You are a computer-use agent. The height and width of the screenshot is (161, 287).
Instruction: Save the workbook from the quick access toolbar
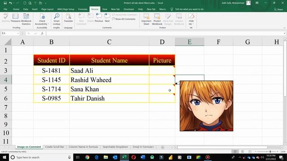5,3
